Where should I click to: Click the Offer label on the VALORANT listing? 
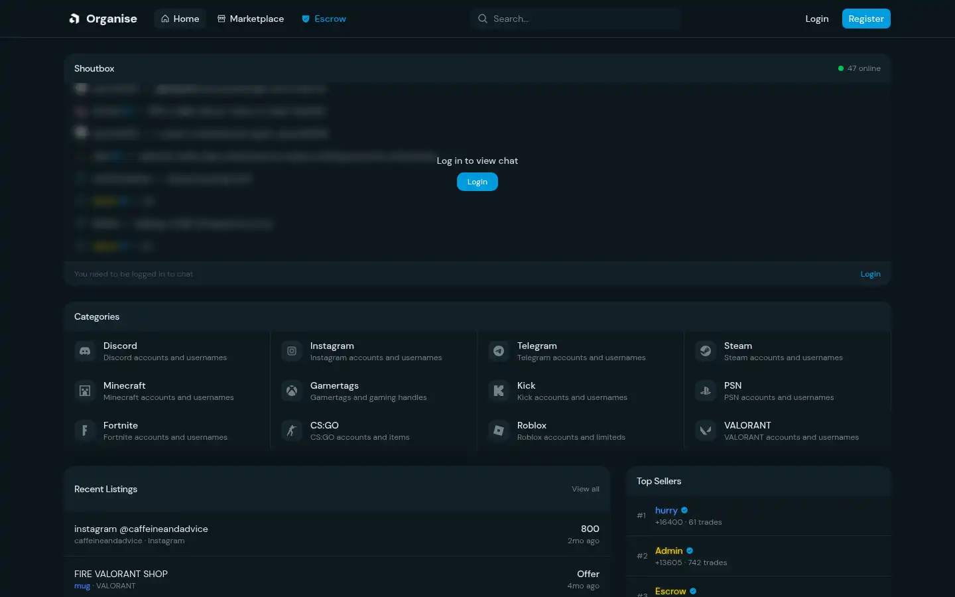[588, 574]
